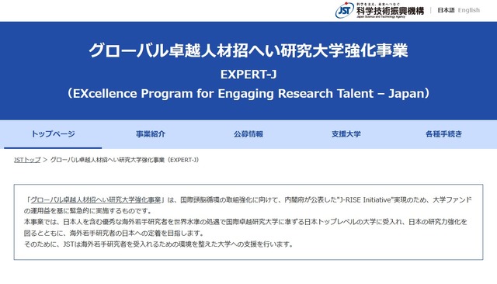The width and height of the screenshot is (497, 284).
Task: Click the EXPERT-J banner heading
Action: click(248, 74)
